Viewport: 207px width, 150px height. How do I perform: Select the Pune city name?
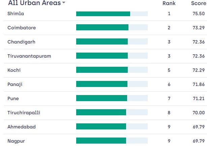point(13,98)
